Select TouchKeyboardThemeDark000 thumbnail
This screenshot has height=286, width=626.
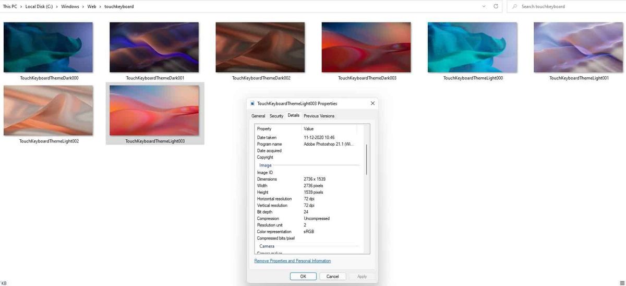coord(48,47)
